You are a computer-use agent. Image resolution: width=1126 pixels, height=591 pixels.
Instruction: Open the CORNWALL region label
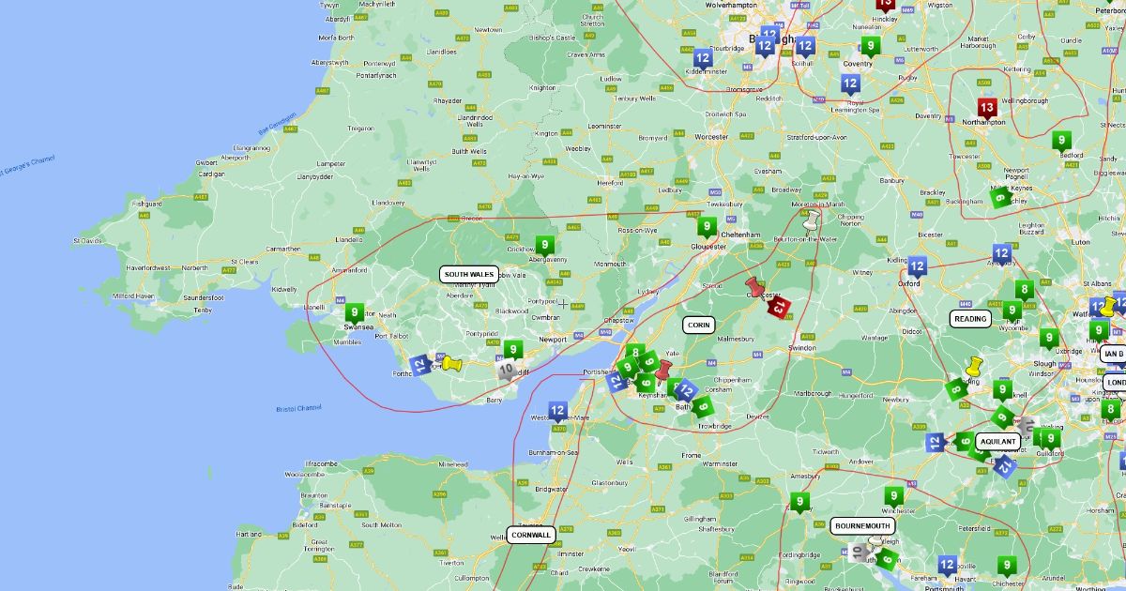click(531, 535)
